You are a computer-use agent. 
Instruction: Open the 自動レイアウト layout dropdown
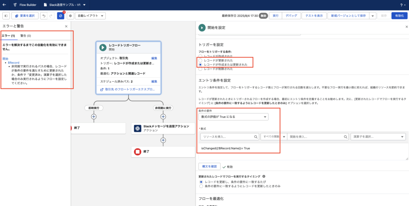tap(90, 16)
